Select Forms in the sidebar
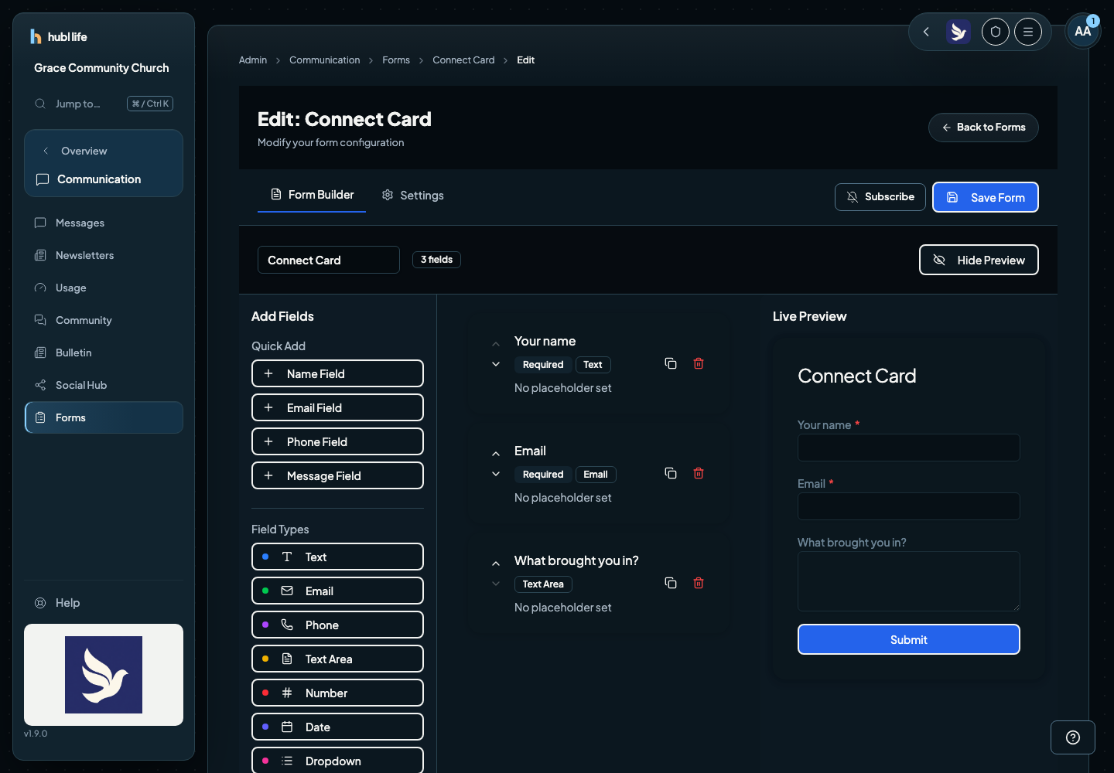 (x=104, y=417)
